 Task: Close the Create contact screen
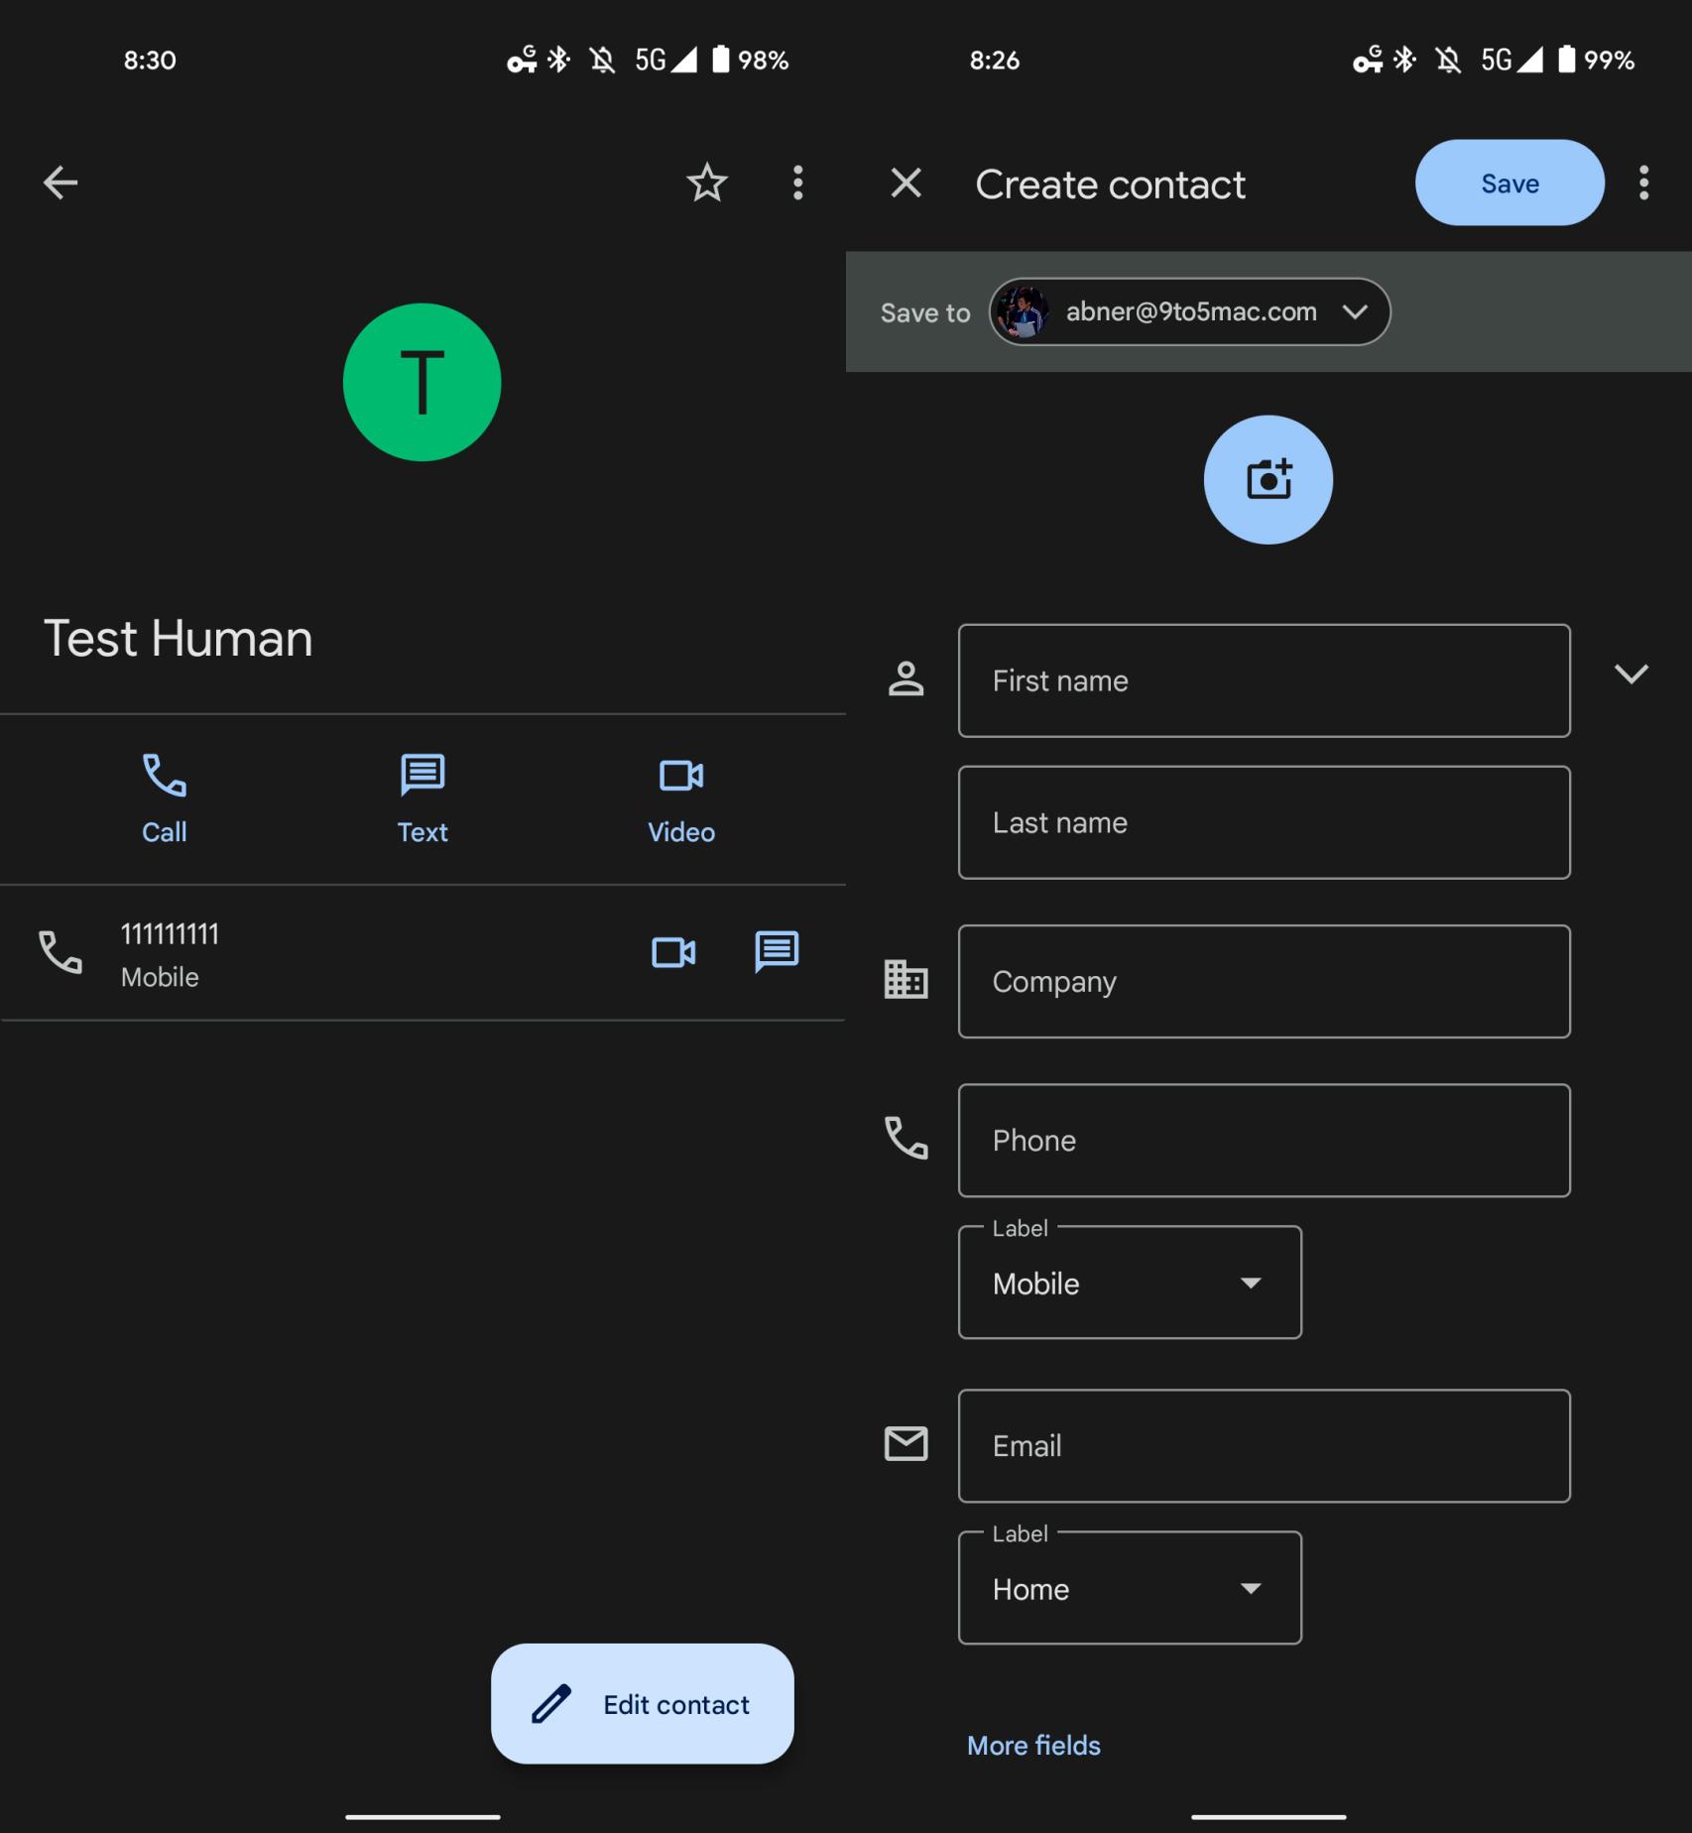(906, 183)
